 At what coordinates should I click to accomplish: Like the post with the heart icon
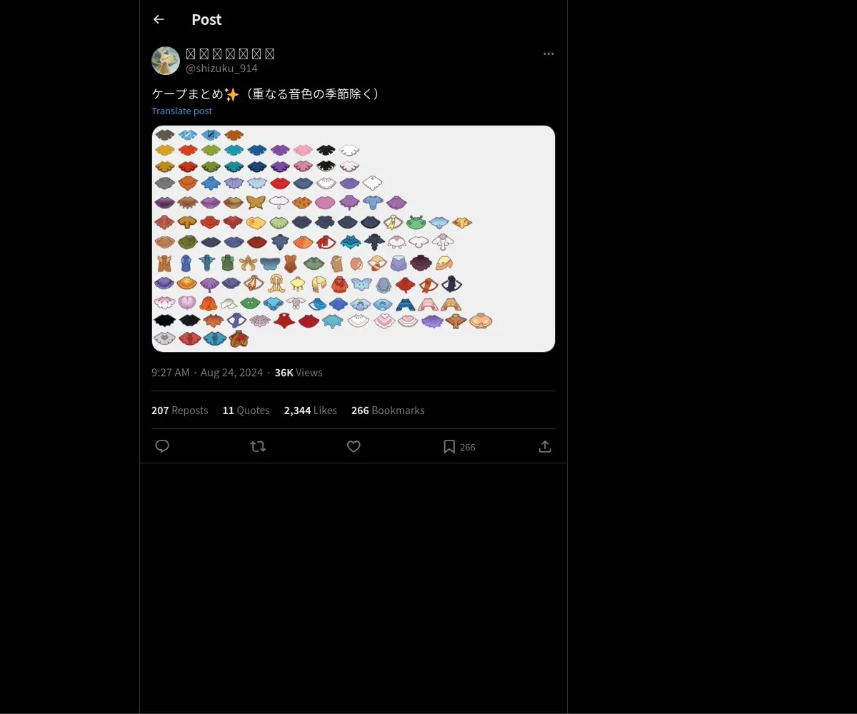click(x=354, y=446)
